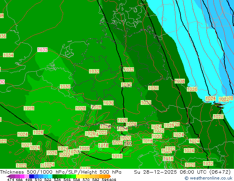Click the forecast date 'Su 28-12-2025 06:00 UTC'
234x181 pixels.
click(x=171, y=172)
